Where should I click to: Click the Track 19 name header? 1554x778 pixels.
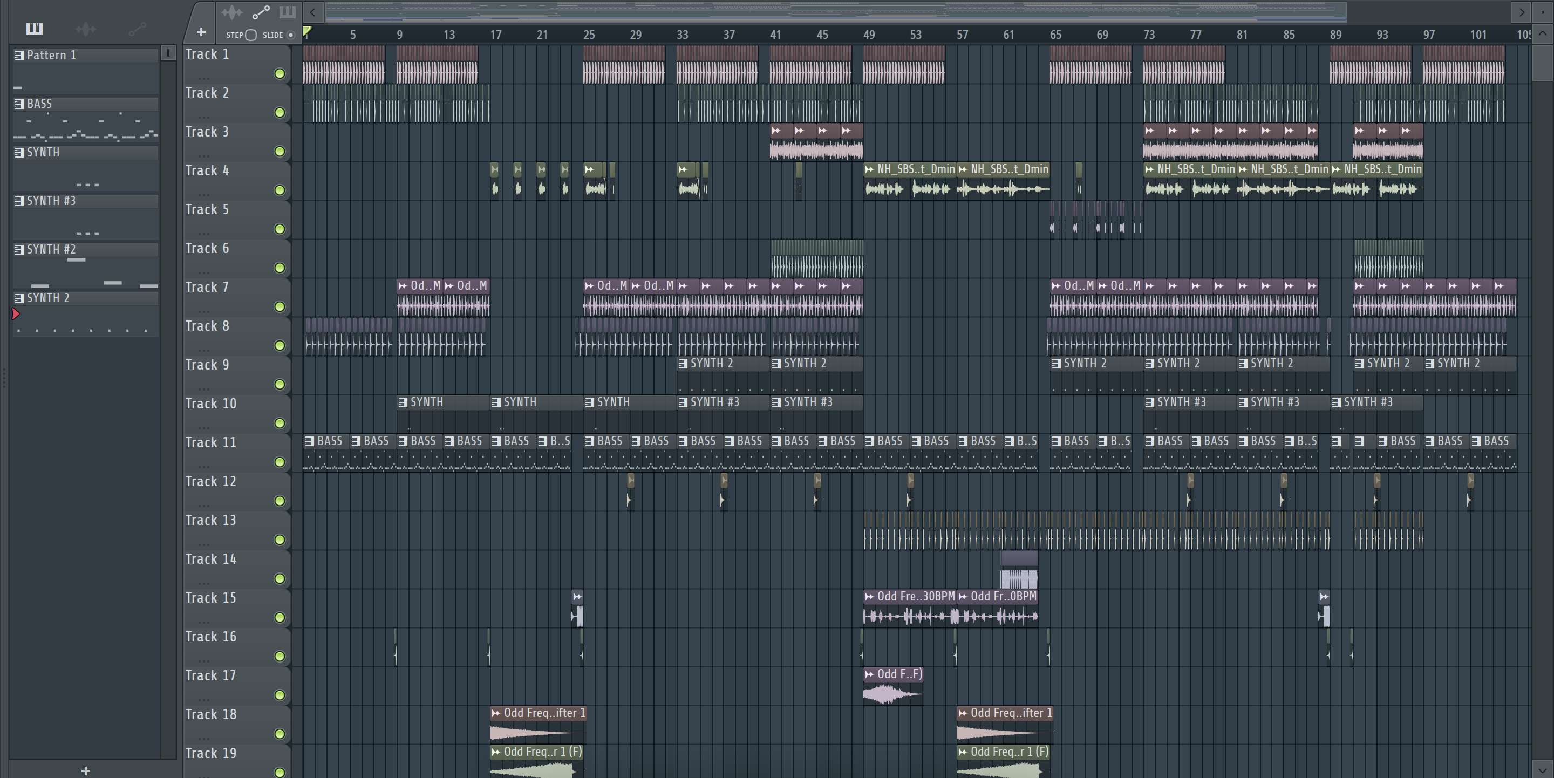pos(210,753)
